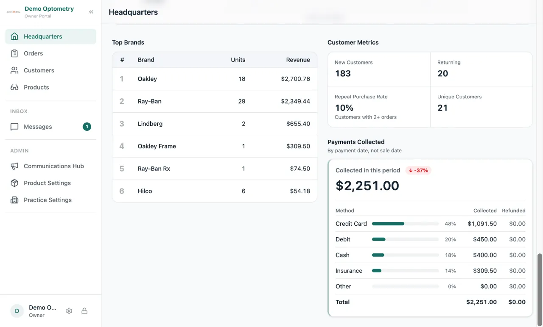543x327 pixels.
Task: Click the Units column header
Action: 238,60
